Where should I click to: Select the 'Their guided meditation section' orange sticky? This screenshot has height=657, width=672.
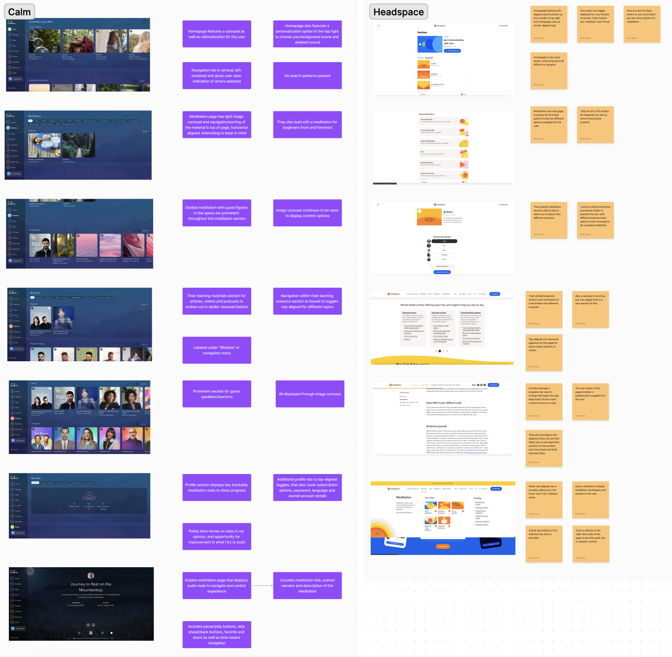(549, 220)
